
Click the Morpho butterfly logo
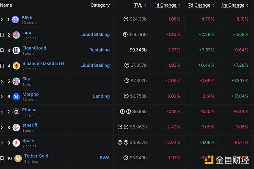(16, 96)
